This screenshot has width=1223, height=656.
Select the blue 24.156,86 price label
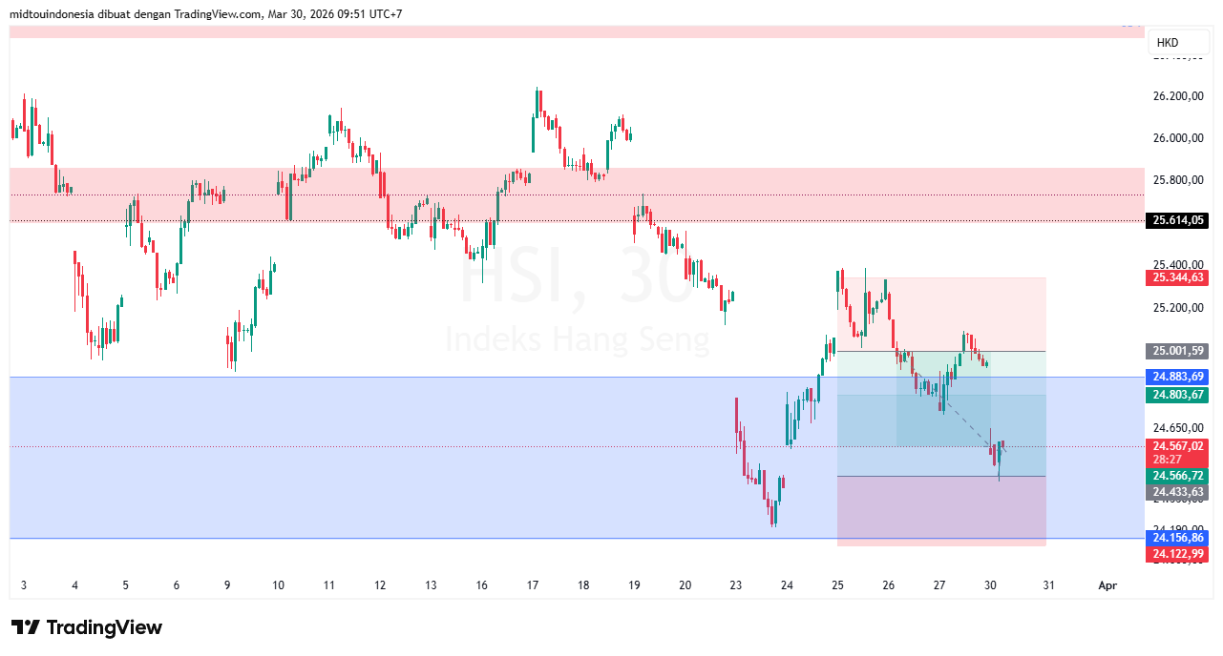(x=1176, y=538)
